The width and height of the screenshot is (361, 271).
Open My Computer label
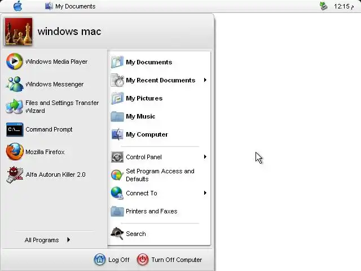[147, 134]
